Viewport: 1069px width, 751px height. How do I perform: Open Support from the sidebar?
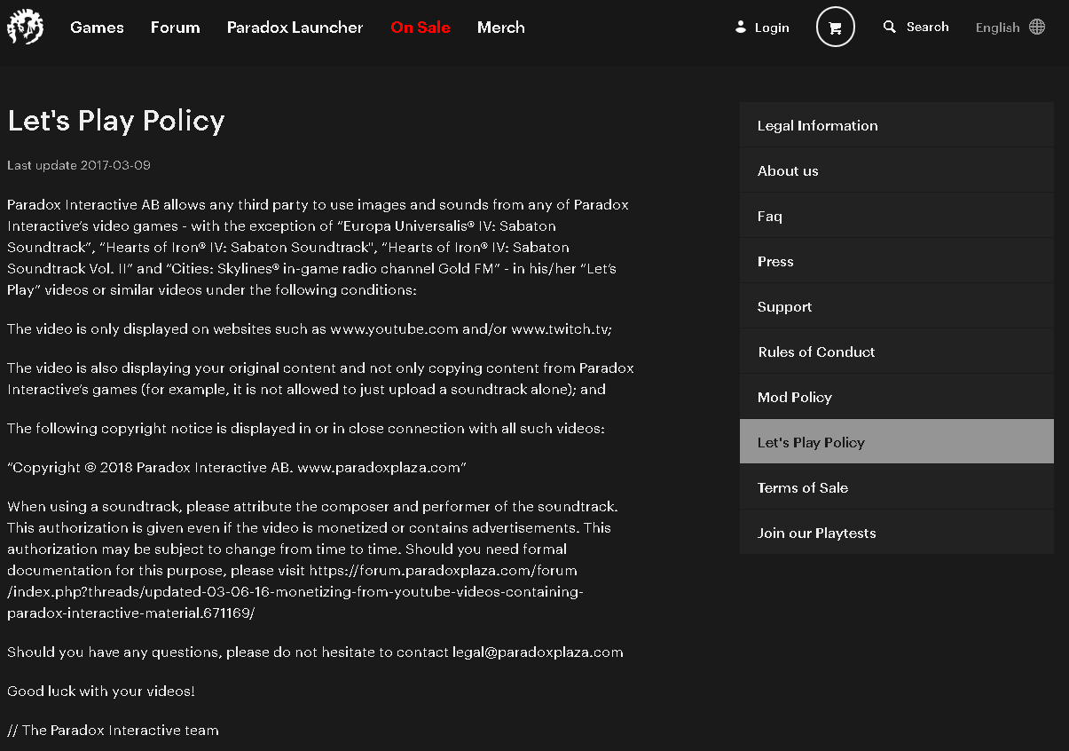tap(784, 306)
